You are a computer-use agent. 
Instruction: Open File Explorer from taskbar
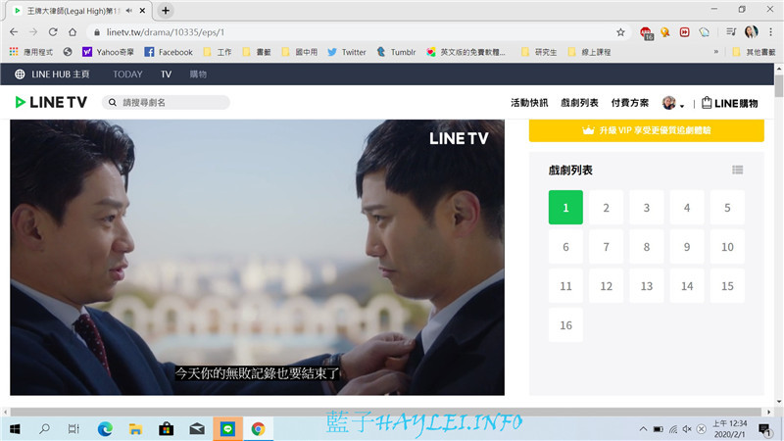click(135, 429)
